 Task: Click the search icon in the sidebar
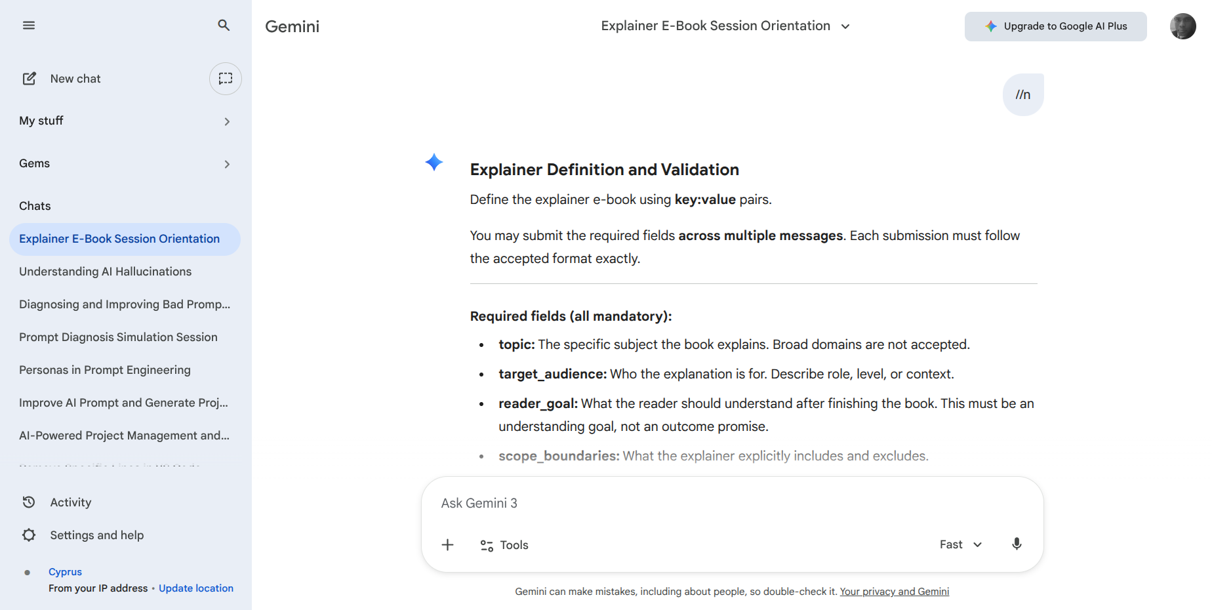(x=223, y=25)
